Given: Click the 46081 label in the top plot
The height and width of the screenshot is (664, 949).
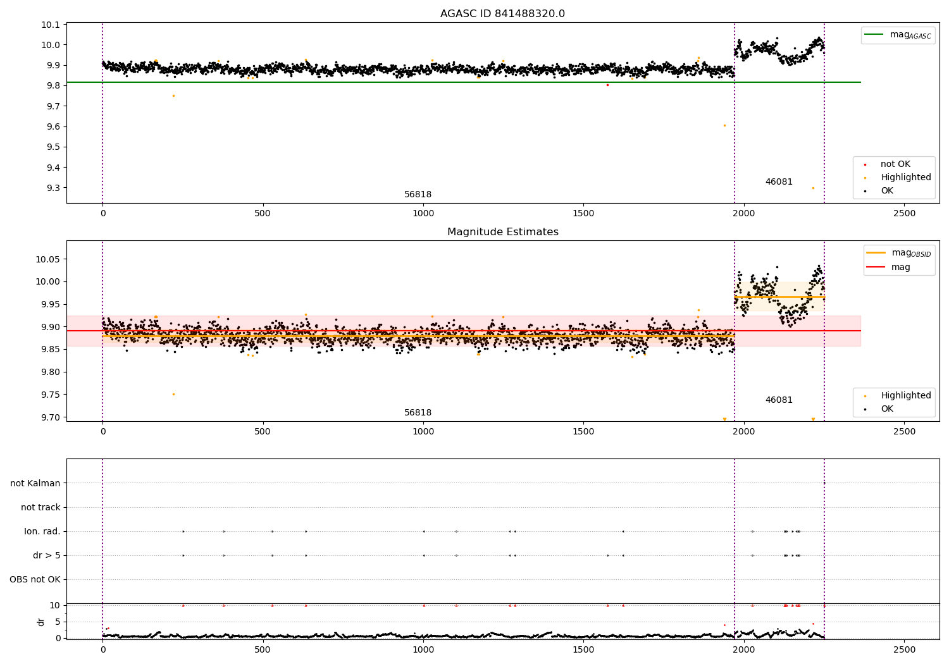Looking at the screenshot, I should 779,182.
